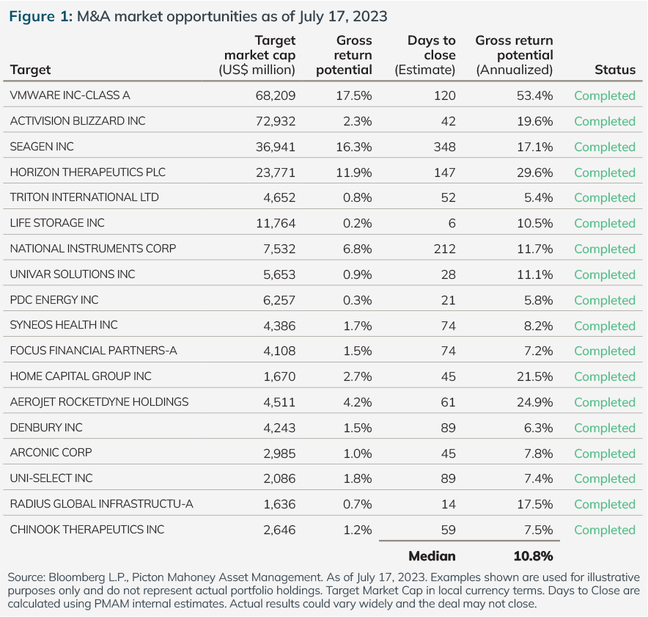Click the Status column header

[x=615, y=70]
